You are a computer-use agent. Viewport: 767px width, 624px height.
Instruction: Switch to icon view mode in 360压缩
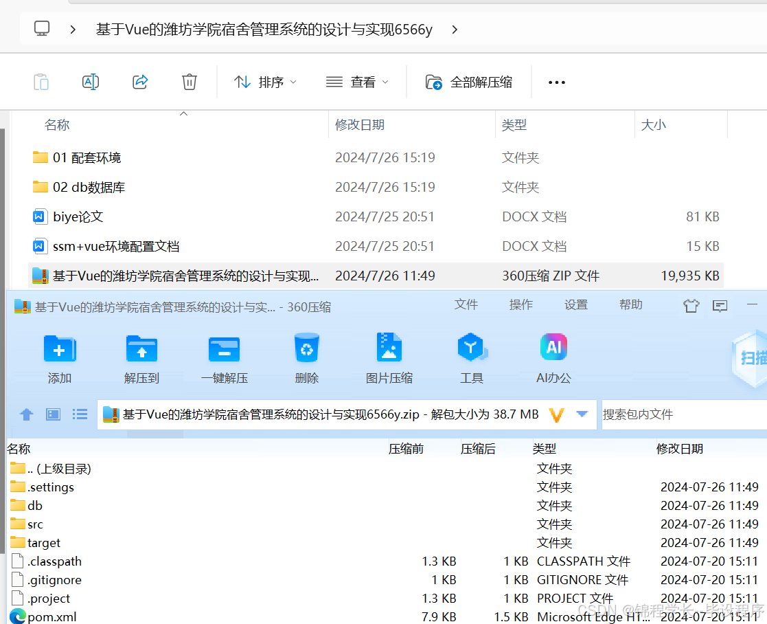click(x=53, y=414)
